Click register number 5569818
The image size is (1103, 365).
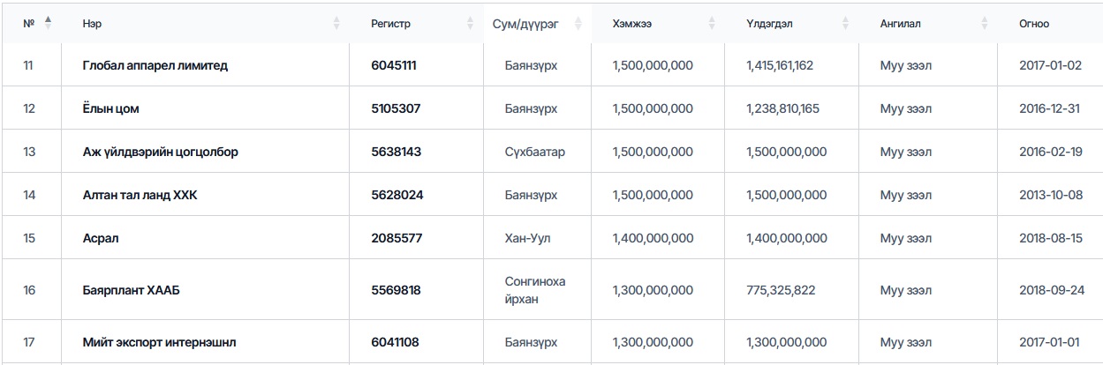[x=396, y=289]
